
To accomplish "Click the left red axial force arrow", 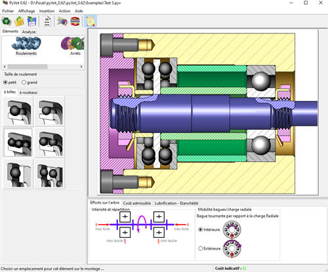I will 103,224.
